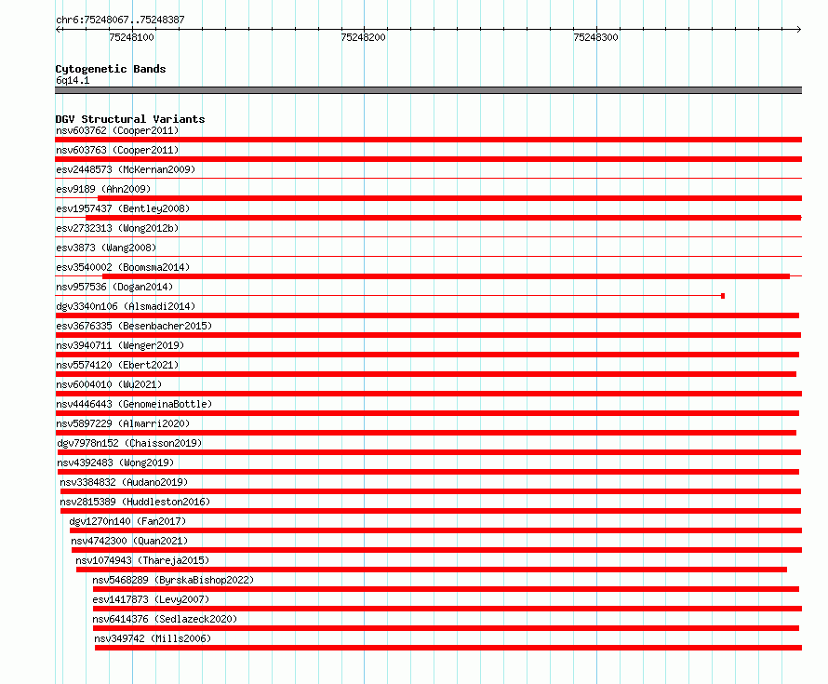The image size is (828, 684).
Task: Select esv3676335 (Besenbacher2015) label
Action: [134, 326]
